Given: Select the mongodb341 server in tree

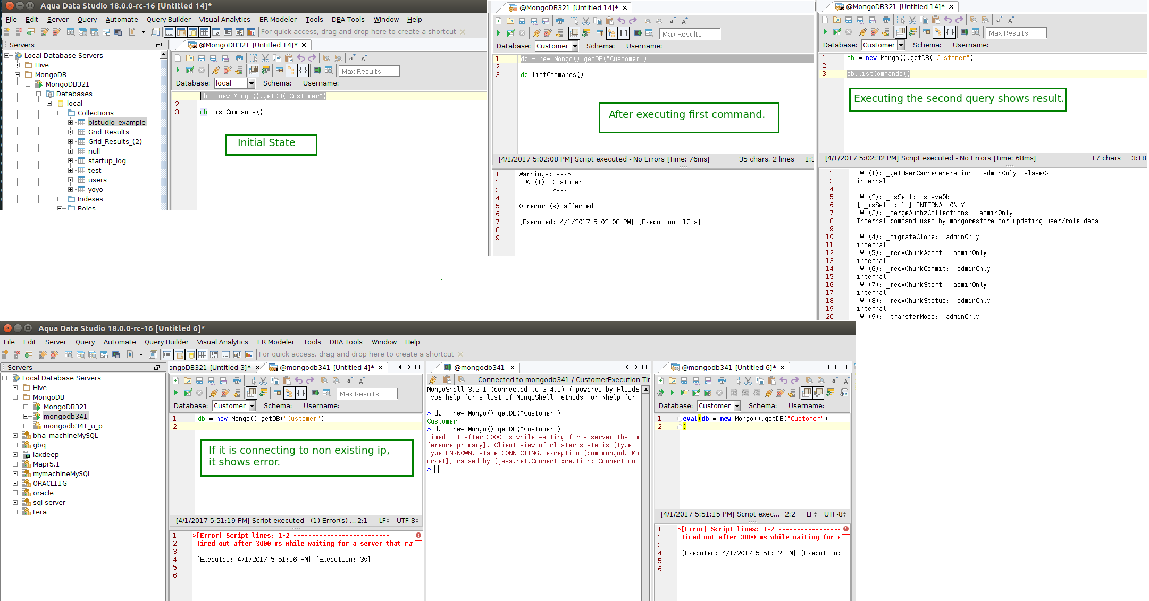Looking at the screenshot, I should [65, 417].
